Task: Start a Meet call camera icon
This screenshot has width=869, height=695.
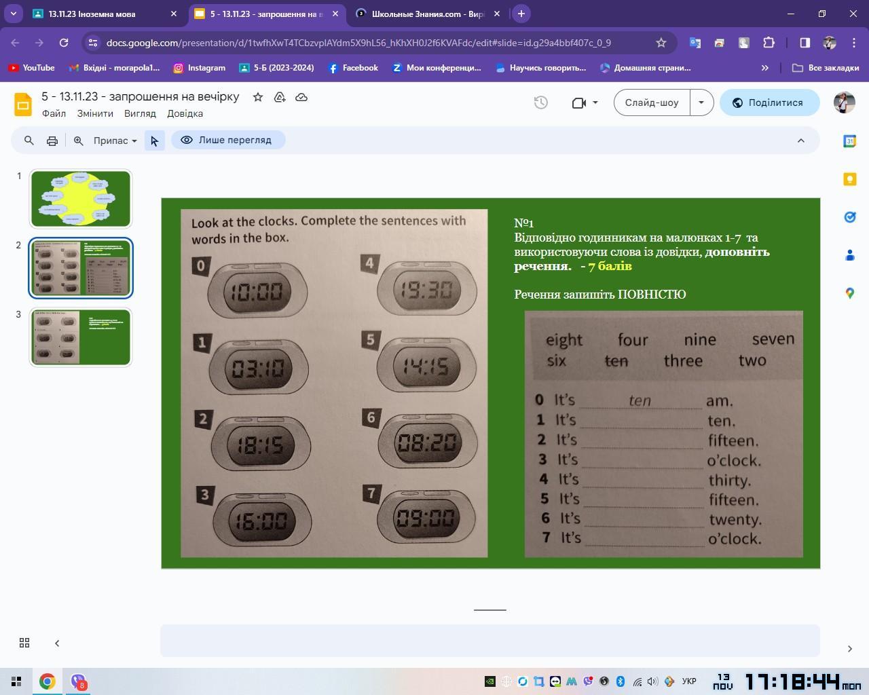Action: (578, 102)
